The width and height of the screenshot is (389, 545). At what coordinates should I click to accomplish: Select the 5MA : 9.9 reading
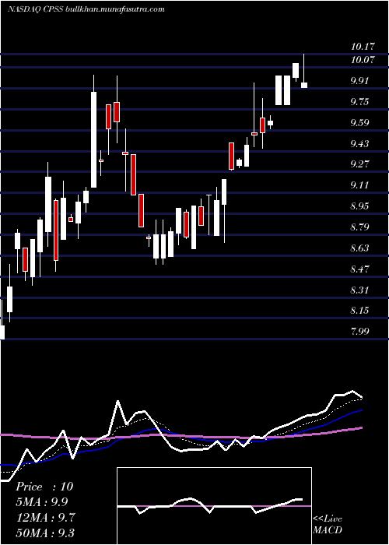[x=42, y=502]
